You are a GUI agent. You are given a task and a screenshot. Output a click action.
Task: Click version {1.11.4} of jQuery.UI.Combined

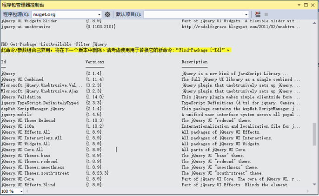(x=95, y=79)
